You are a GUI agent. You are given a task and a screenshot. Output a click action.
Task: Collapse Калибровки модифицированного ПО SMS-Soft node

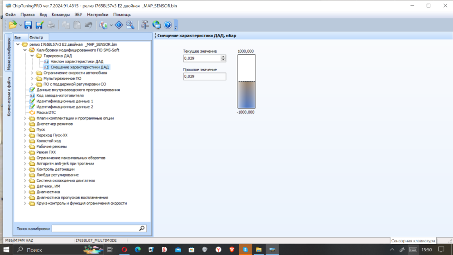pos(25,50)
